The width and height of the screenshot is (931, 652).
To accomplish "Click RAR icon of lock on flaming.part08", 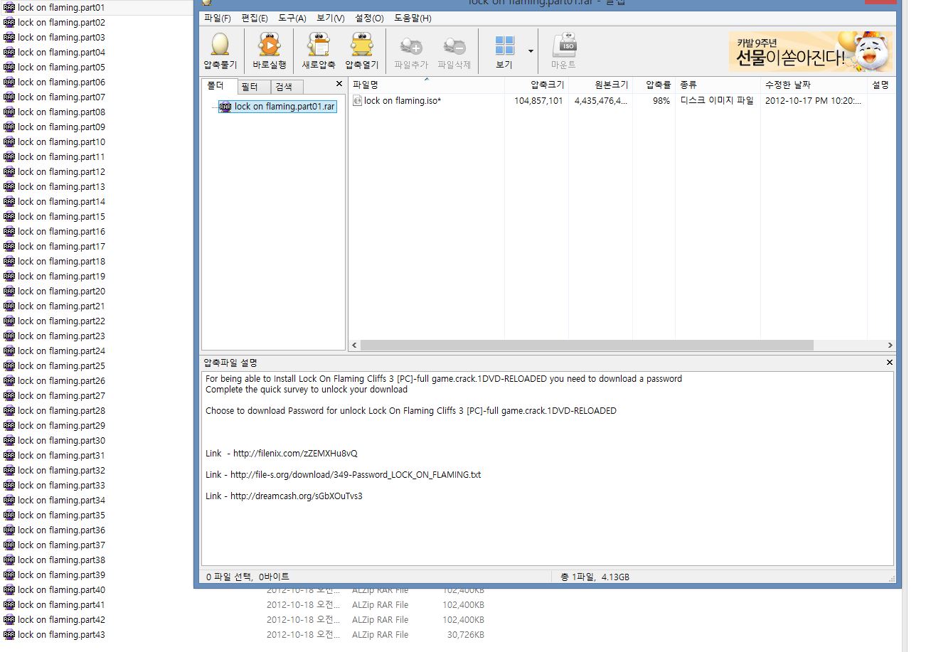I will [x=9, y=112].
